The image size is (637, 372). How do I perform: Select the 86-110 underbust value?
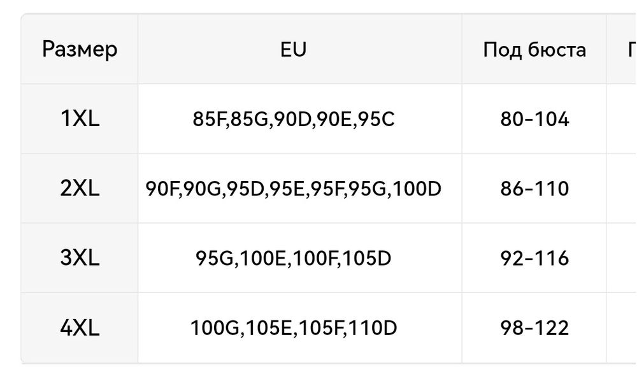[534, 189]
